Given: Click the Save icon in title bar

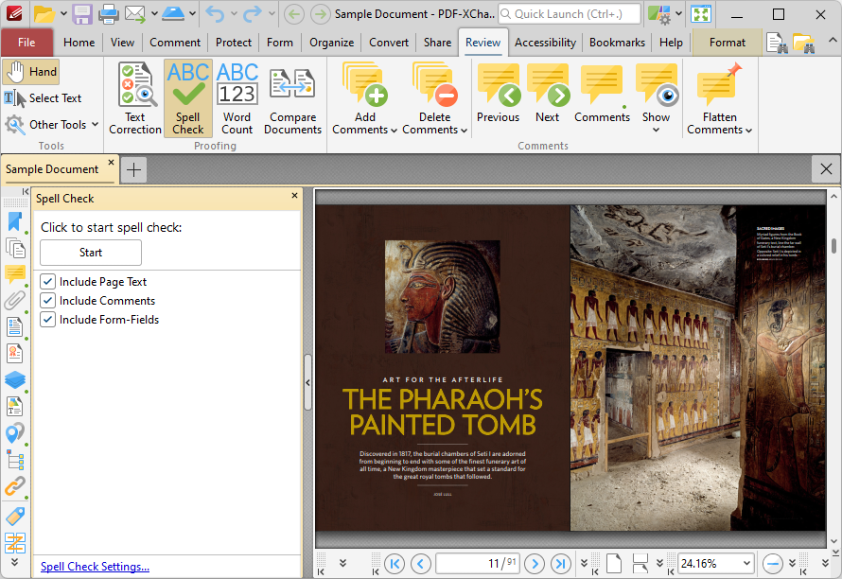Looking at the screenshot, I should [82, 14].
